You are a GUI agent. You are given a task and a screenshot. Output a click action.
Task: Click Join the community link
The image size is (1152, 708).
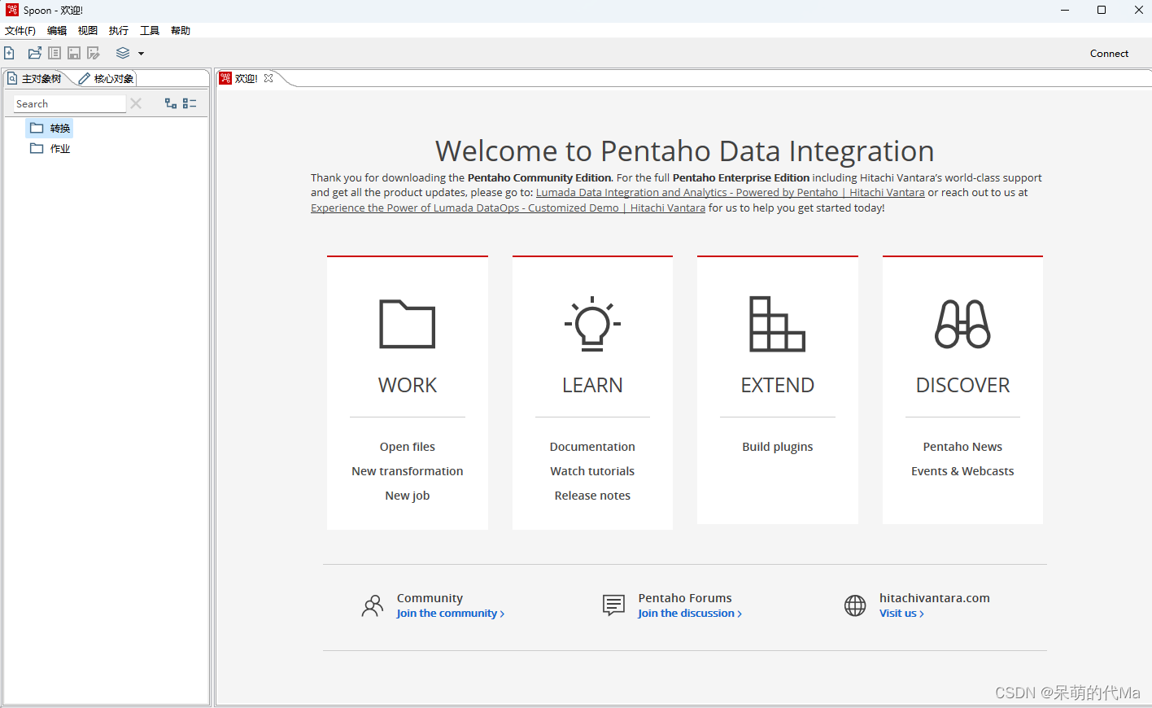tap(451, 614)
